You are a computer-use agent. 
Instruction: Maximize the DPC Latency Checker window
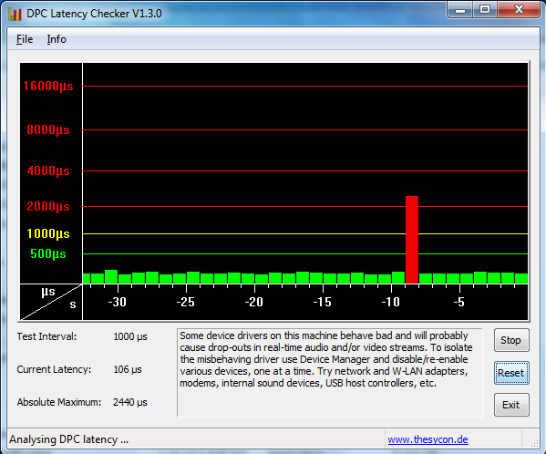pyautogui.click(x=485, y=9)
